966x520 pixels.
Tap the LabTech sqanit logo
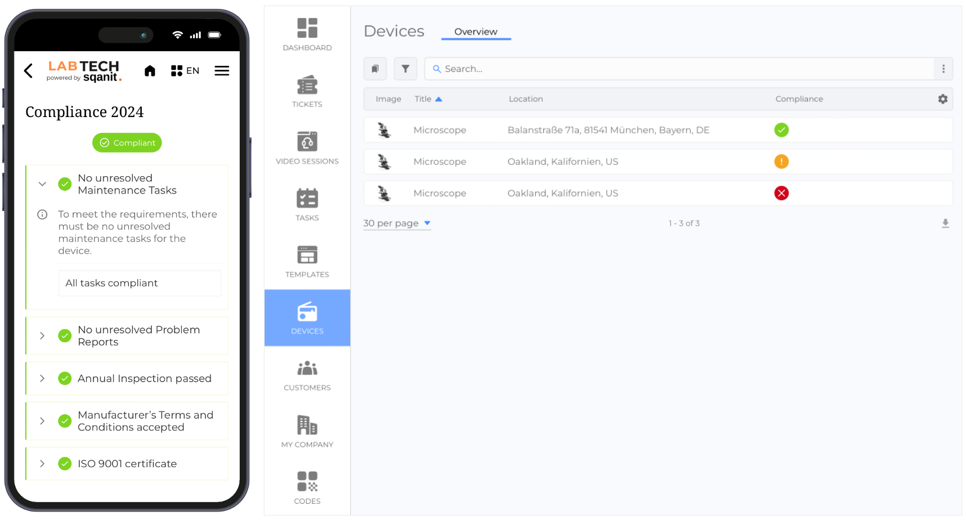(x=84, y=71)
